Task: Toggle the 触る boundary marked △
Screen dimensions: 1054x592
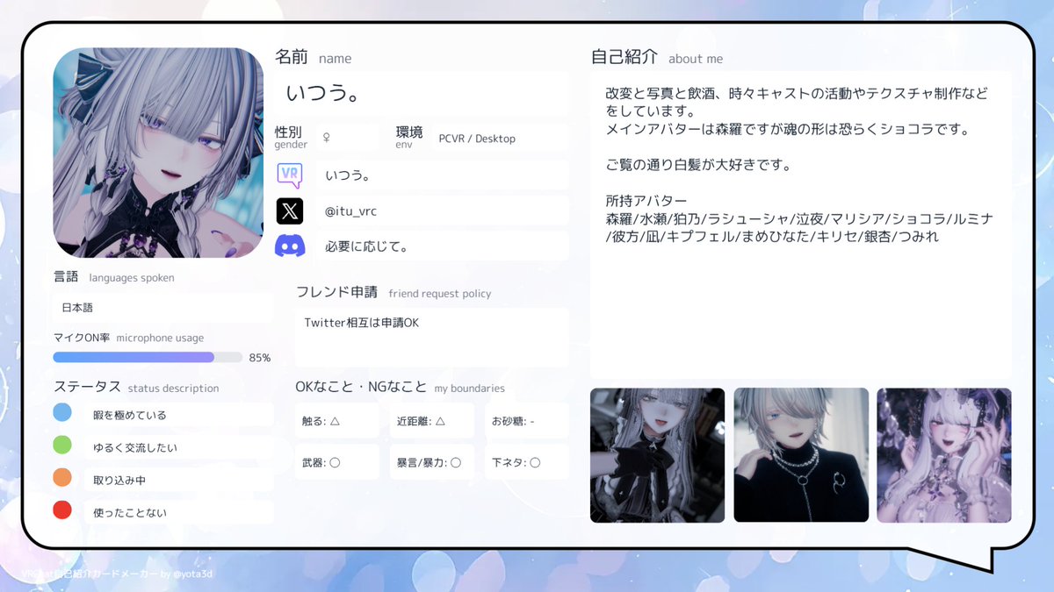Action: 337,421
